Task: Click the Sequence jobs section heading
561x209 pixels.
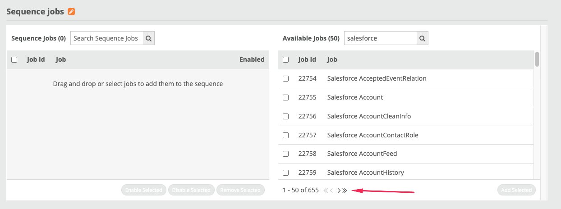Action: (x=35, y=12)
